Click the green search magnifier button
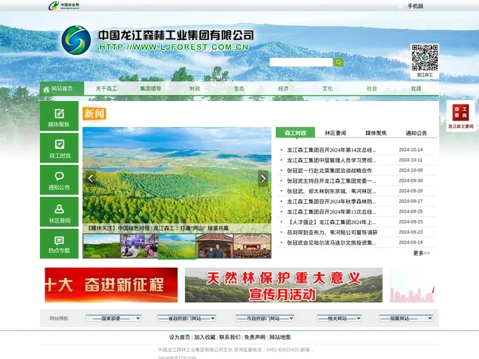This screenshot has height=359, width=479. [339, 62]
